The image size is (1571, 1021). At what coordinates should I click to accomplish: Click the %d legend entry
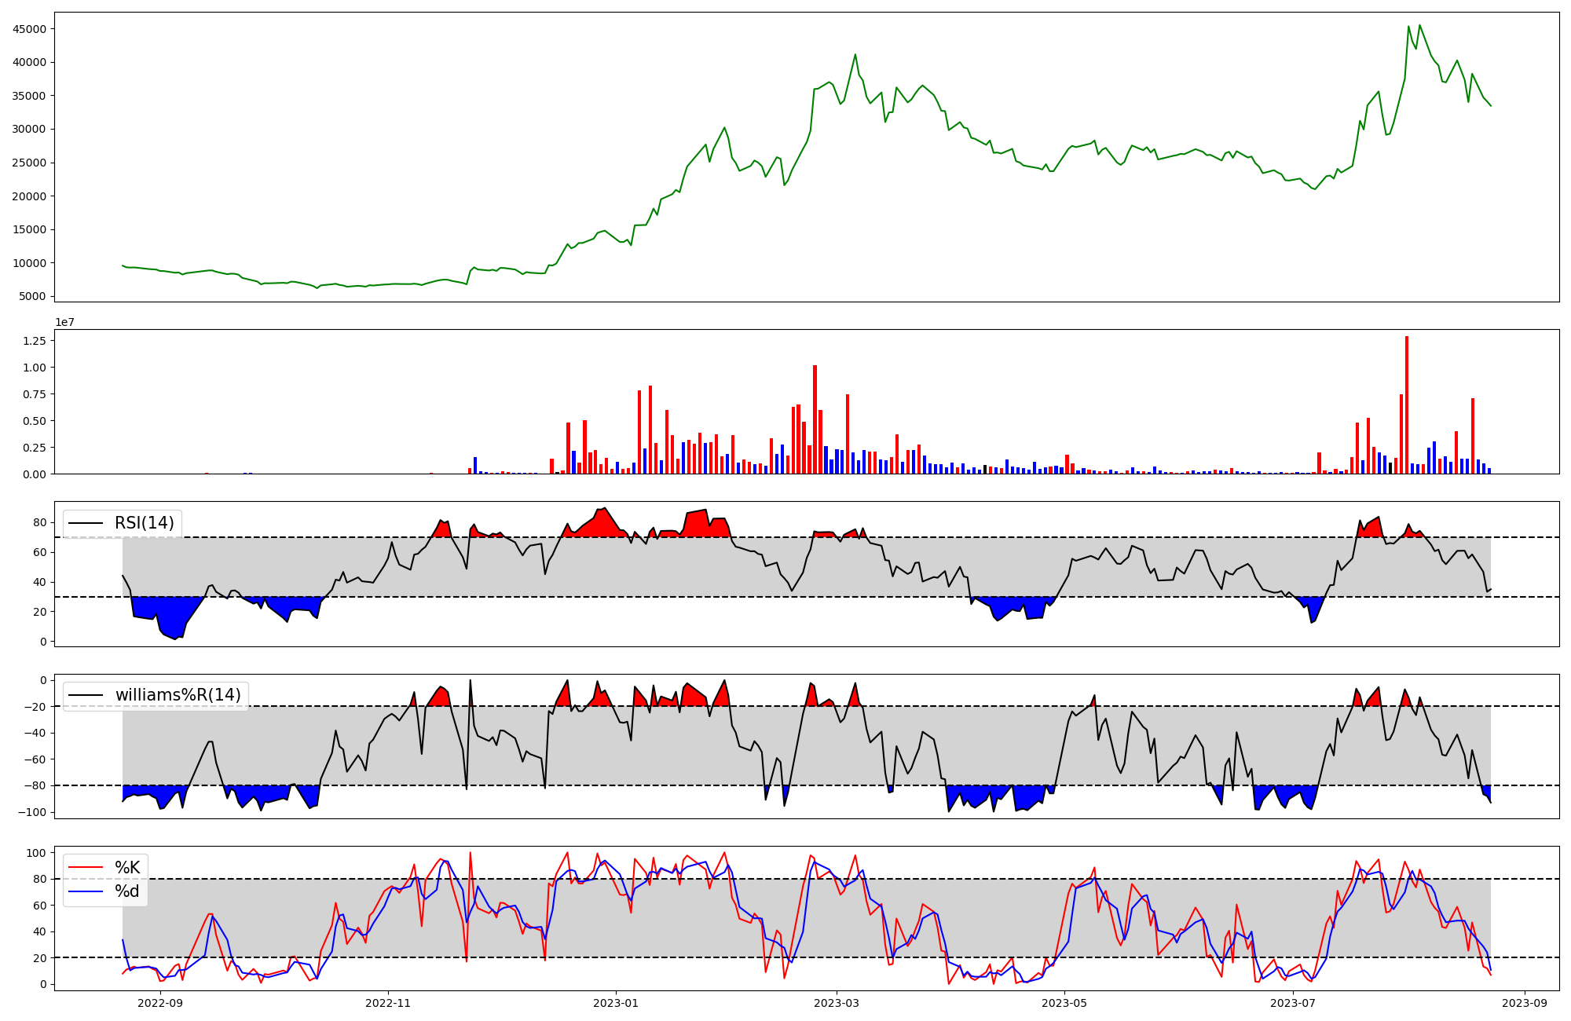(127, 891)
